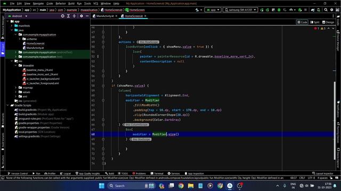This screenshot has width=341, height=191.
Task: Expand the values folder
Action: click(x=15, y=92)
